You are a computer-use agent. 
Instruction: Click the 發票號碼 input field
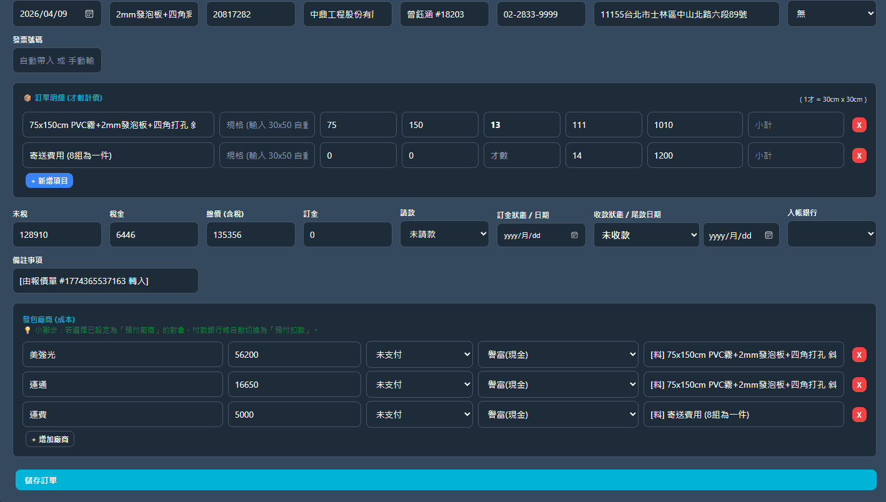[57, 60]
